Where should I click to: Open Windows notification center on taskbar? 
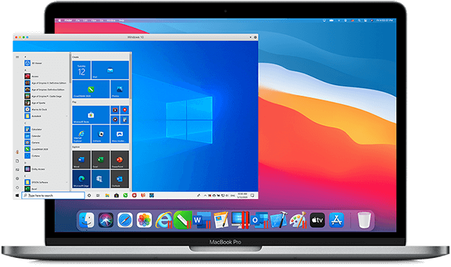[253, 196]
